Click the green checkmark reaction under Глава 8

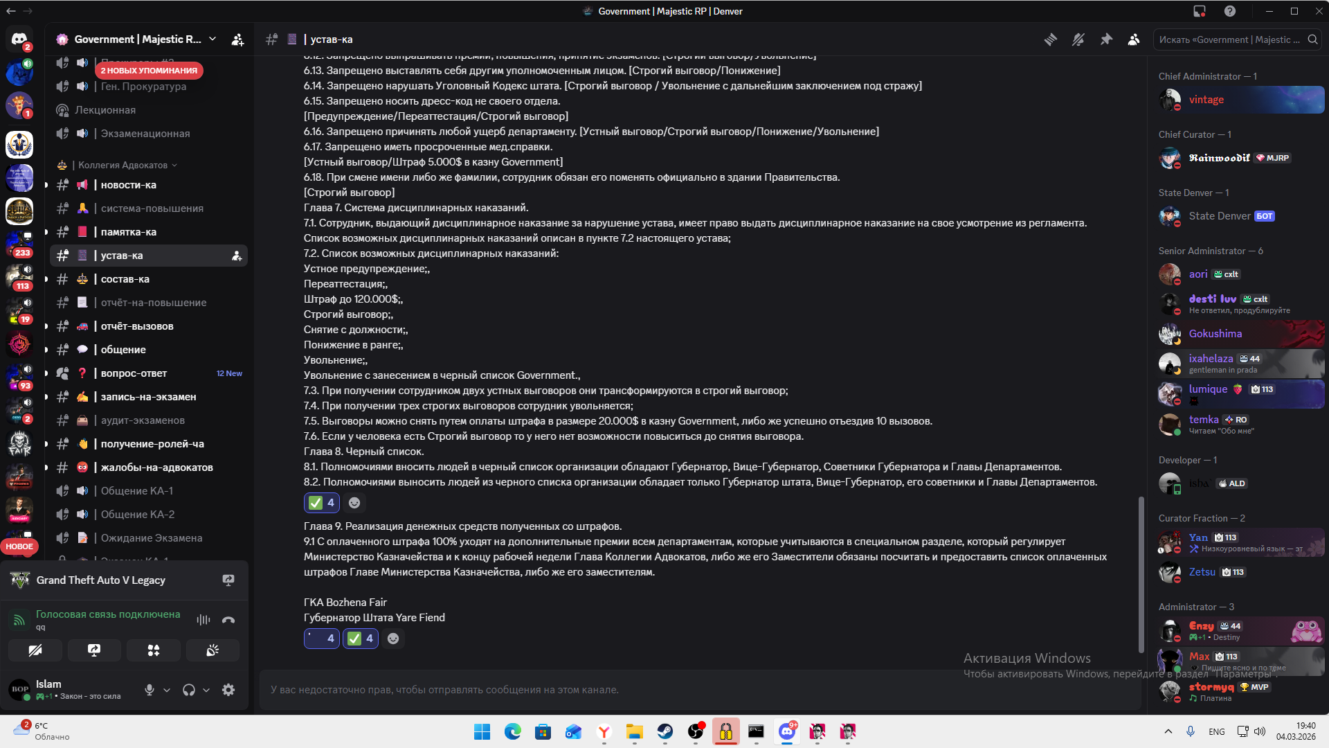pyautogui.click(x=322, y=503)
